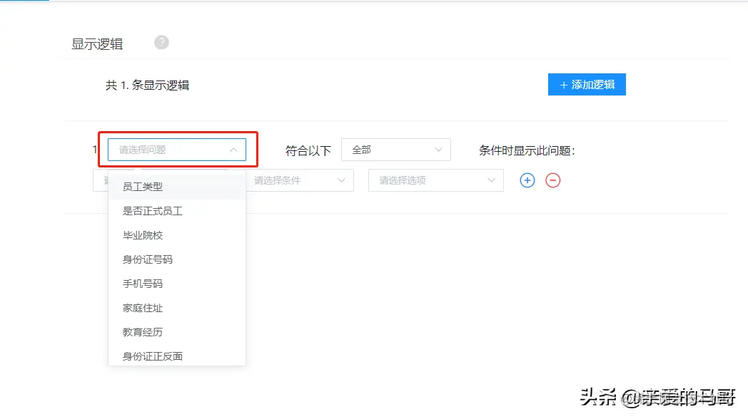Open the 全部 match-type combo box
The width and height of the screenshot is (748, 419).
pyautogui.click(x=396, y=150)
